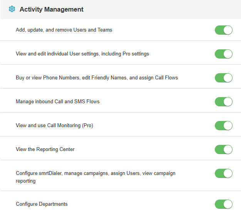The height and width of the screenshot is (215, 241).
Task: Disable Manage inbound Call and SMS Flows
Action: (x=224, y=102)
